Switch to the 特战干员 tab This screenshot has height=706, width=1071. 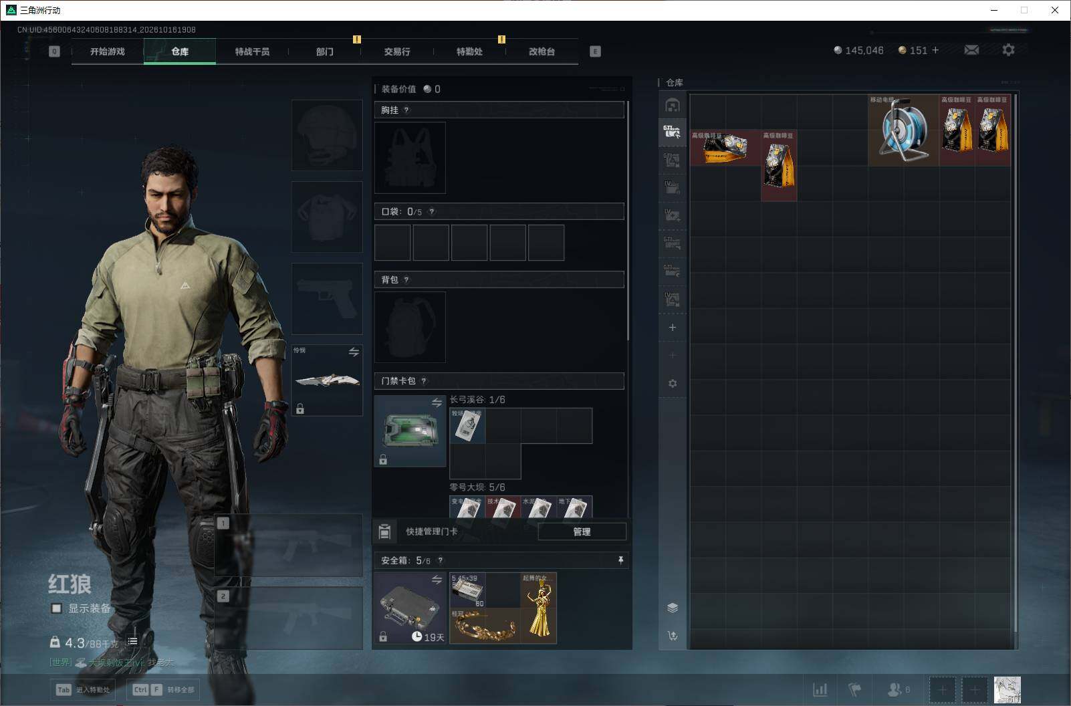pyautogui.click(x=252, y=51)
